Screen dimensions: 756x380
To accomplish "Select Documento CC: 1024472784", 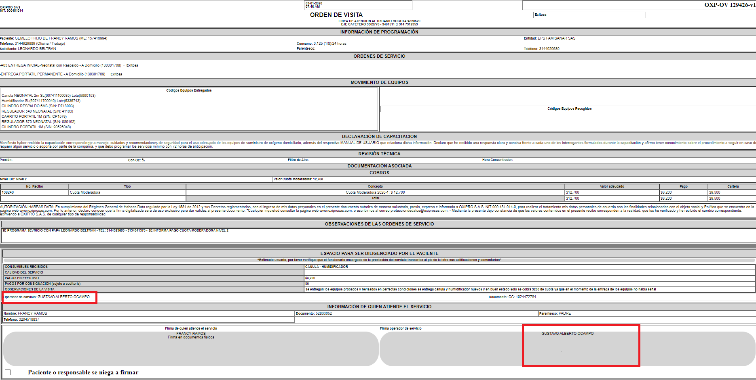I will coord(512,297).
